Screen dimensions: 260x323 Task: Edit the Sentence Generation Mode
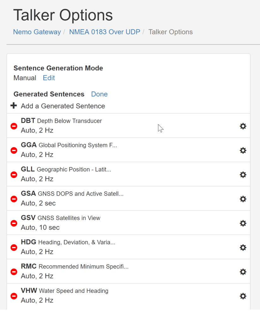point(49,78)
